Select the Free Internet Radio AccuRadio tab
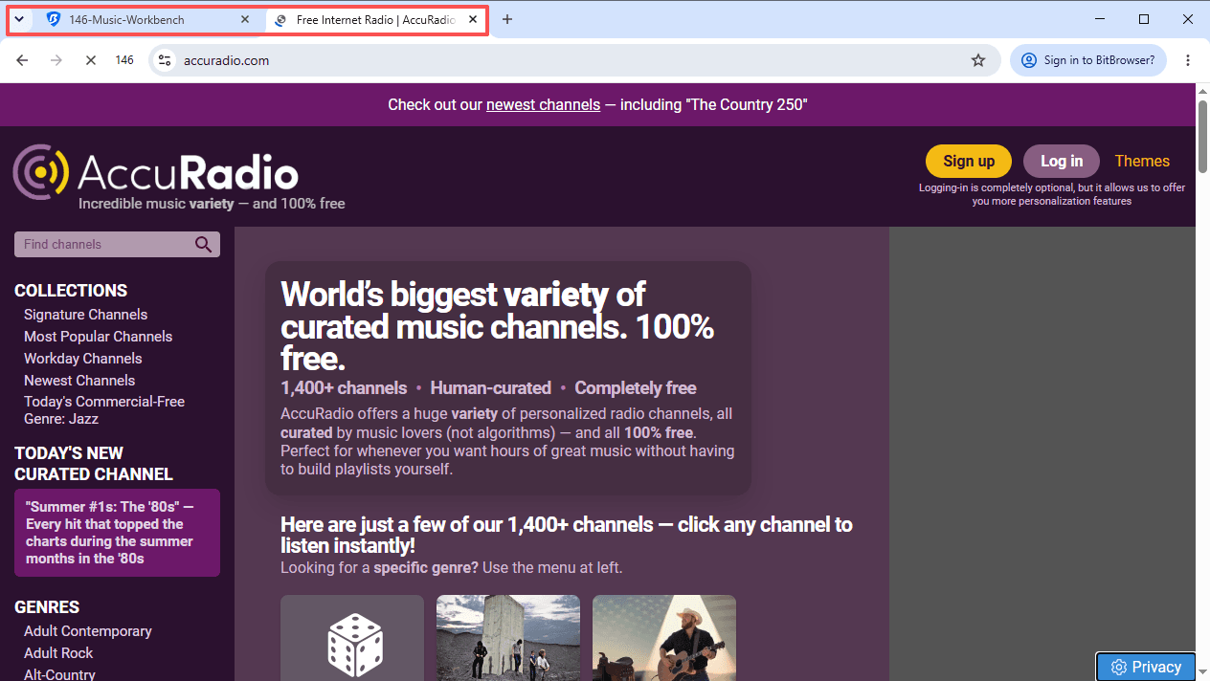Image resolution: width=1210 pixels, height=681 pixels. pyautogui.click(x=375, y=19)
